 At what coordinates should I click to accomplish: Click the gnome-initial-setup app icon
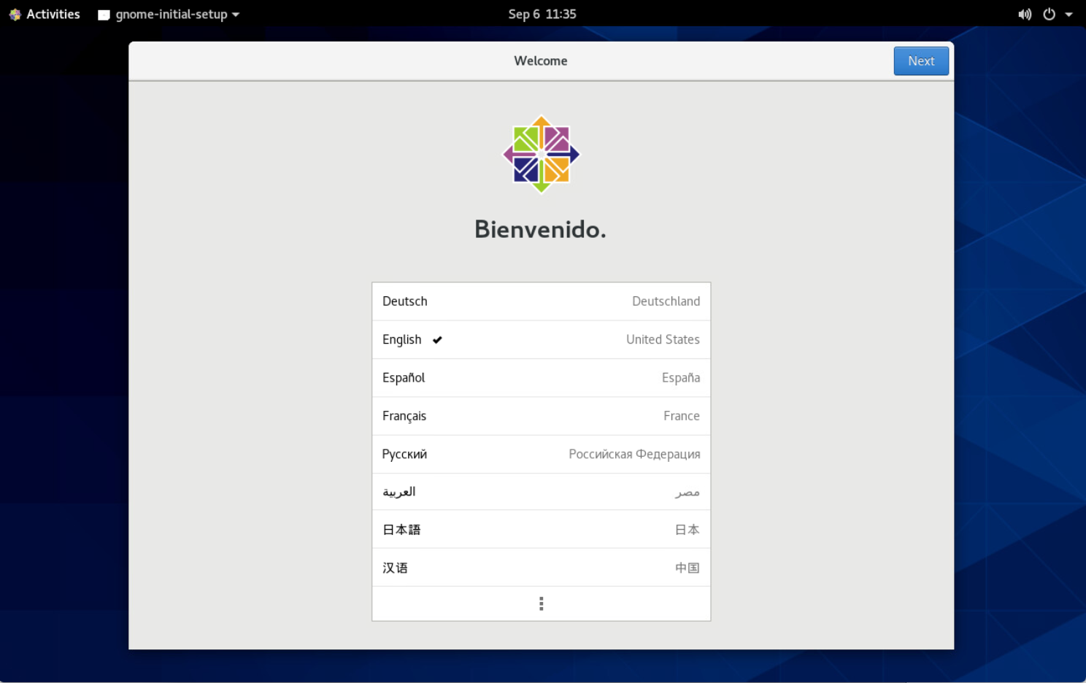coord(104,15)
